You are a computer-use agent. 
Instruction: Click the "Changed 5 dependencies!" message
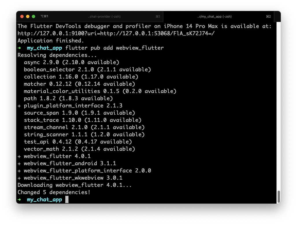point(54,192)
